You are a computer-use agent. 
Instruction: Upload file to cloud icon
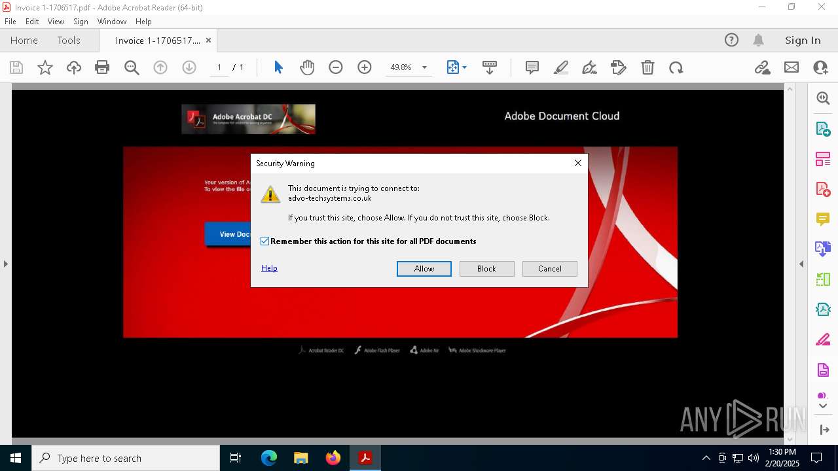point(74,67)
